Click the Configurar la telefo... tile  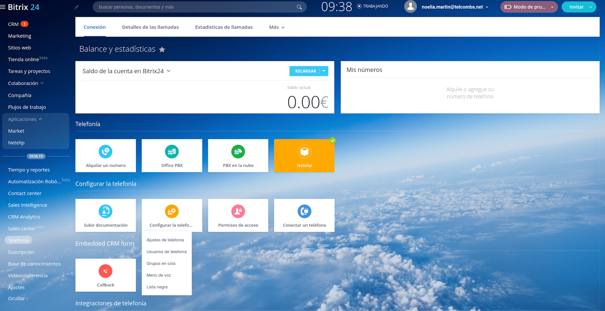point(172,215)
